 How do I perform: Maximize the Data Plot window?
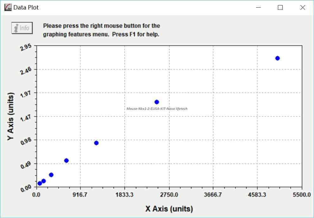[x=280, y=7]
